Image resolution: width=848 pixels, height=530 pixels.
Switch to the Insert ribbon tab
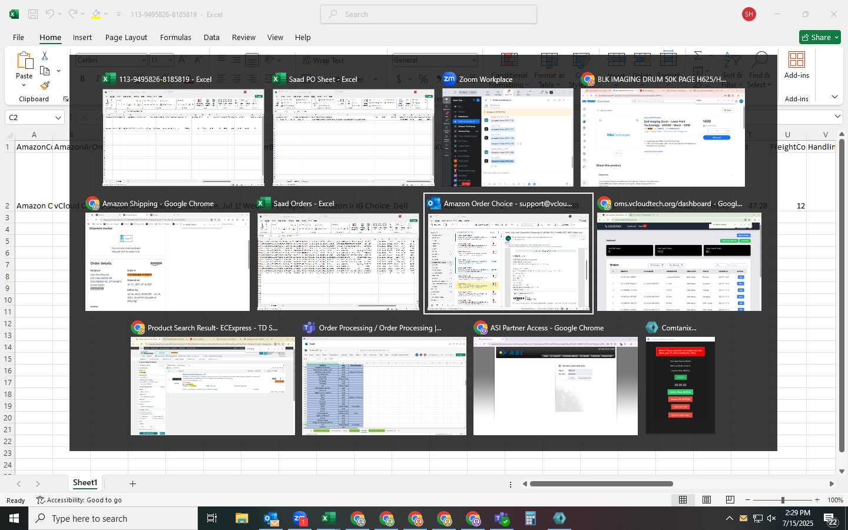(x=82, y=37)
